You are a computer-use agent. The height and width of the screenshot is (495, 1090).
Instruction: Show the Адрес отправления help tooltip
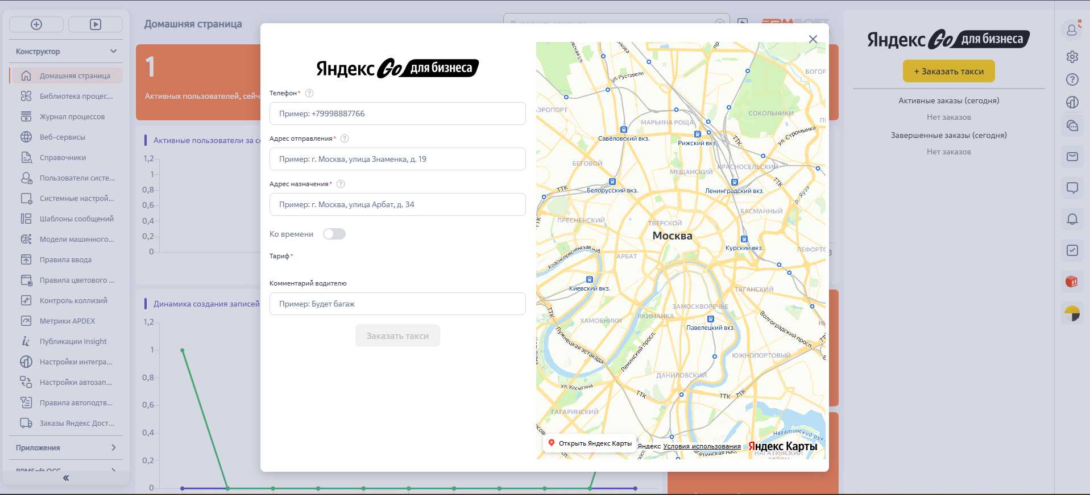pos(345,139)
